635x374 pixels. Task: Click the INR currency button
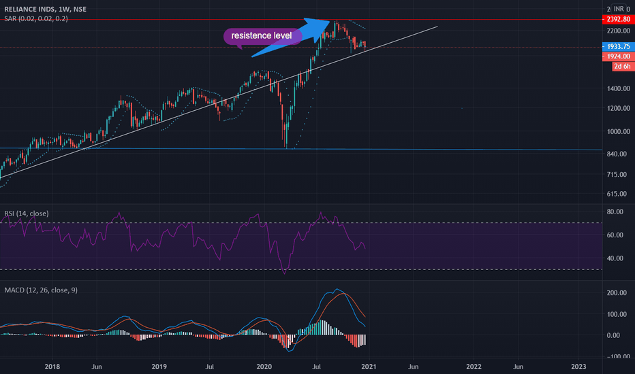pos(619,9)
